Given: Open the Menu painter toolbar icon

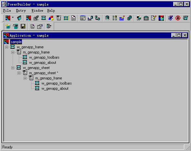Looking at the screenshot, I should coord(59,18).
